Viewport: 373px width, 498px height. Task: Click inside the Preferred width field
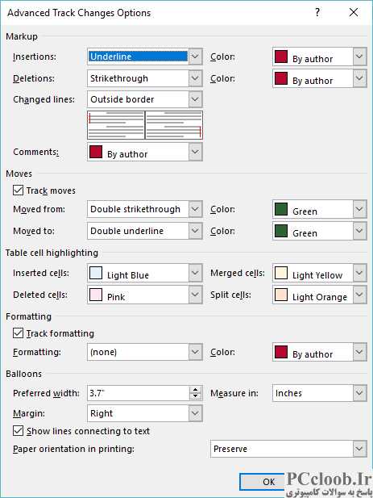tap(139, 393)
